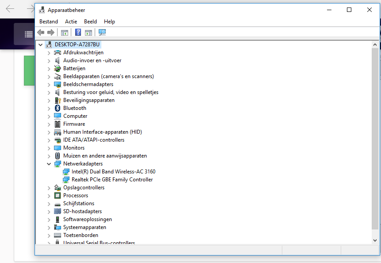Screen dimensions: 381x263
Task: Open hamburger menu in the background window
Action: click(x=29, y=34)
